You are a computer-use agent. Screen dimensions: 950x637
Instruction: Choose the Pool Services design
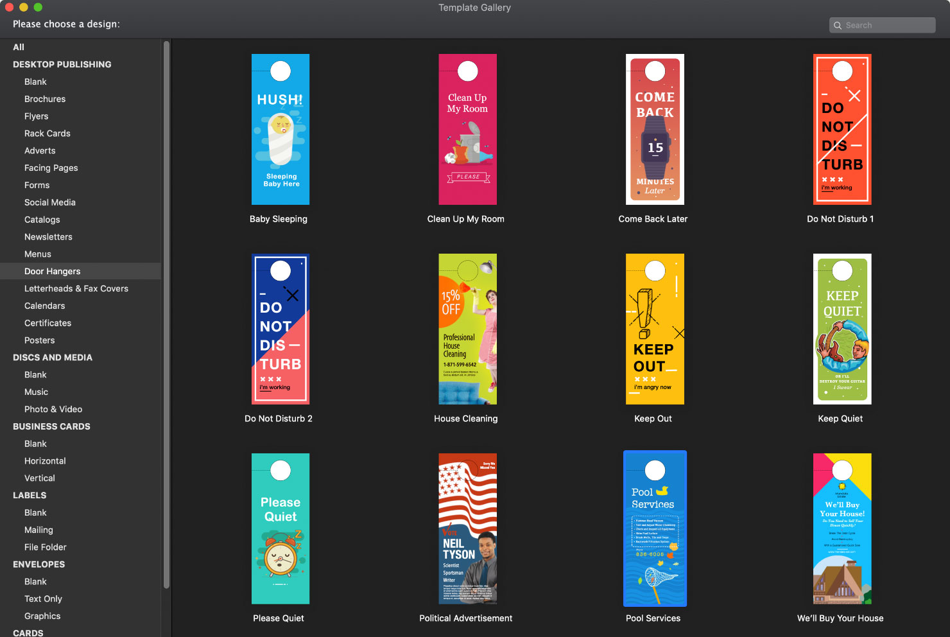(655, 528)
